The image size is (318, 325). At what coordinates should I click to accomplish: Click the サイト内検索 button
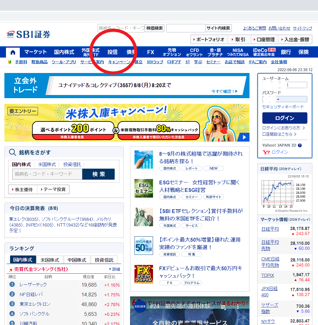tap(218, 28)
